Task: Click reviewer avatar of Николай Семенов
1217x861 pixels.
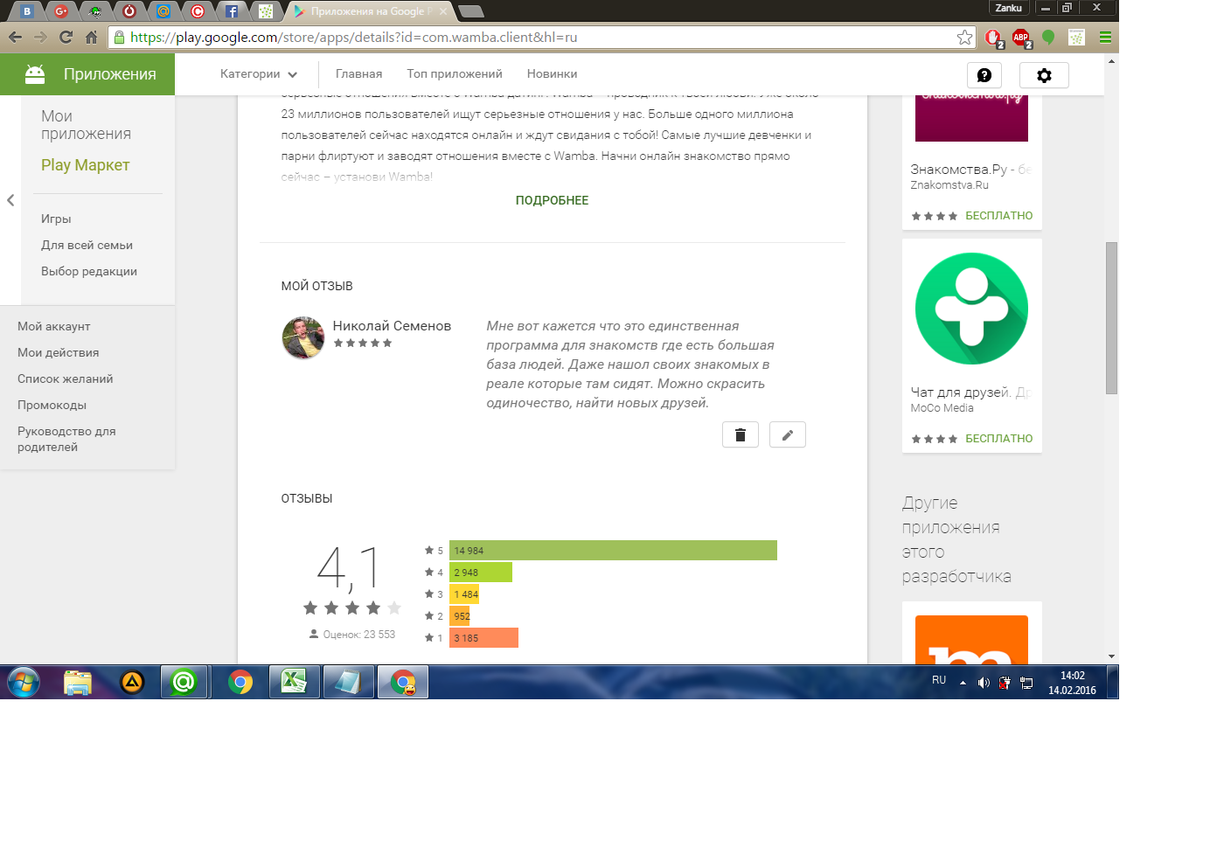Action: [303, 337]
